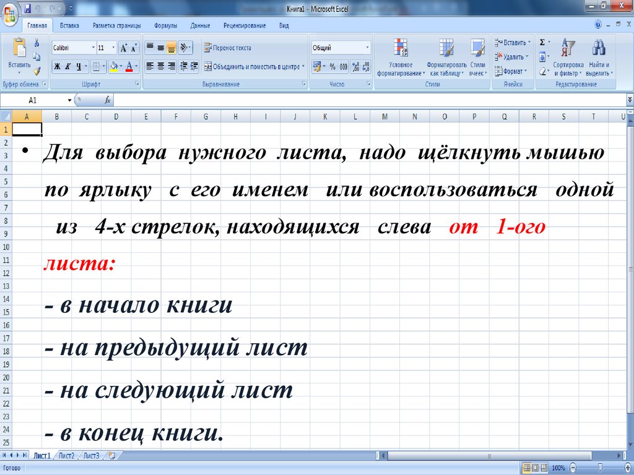Image resolution: width=634 pixels, height=475 pixels.
Task: Increase decimal places
Action: pos(355,67)
